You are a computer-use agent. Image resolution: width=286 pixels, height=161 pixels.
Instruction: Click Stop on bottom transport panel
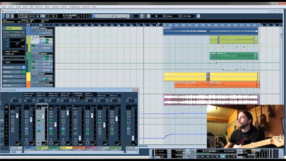[223, 156]
